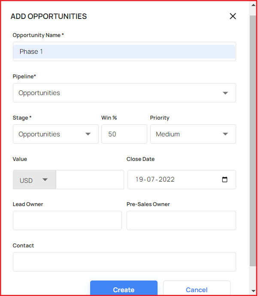This screenshot has width=258, height=296.
Task: Click the Contact input field
Action: point(124,262)
